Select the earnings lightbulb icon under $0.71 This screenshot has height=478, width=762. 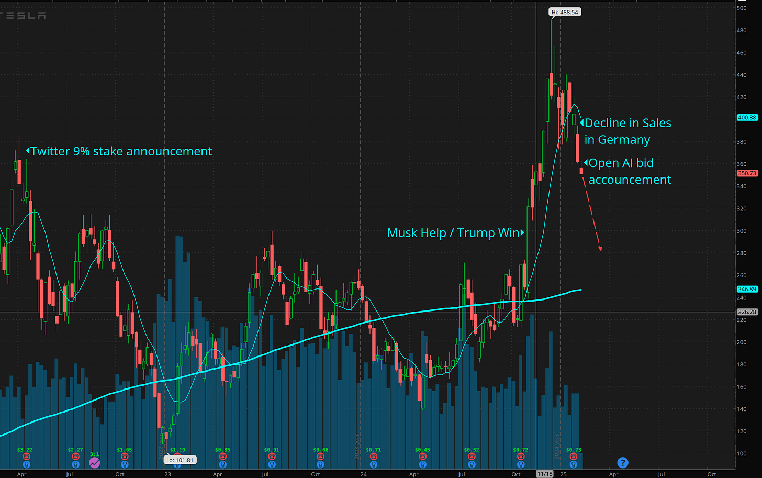pos(373,464)
